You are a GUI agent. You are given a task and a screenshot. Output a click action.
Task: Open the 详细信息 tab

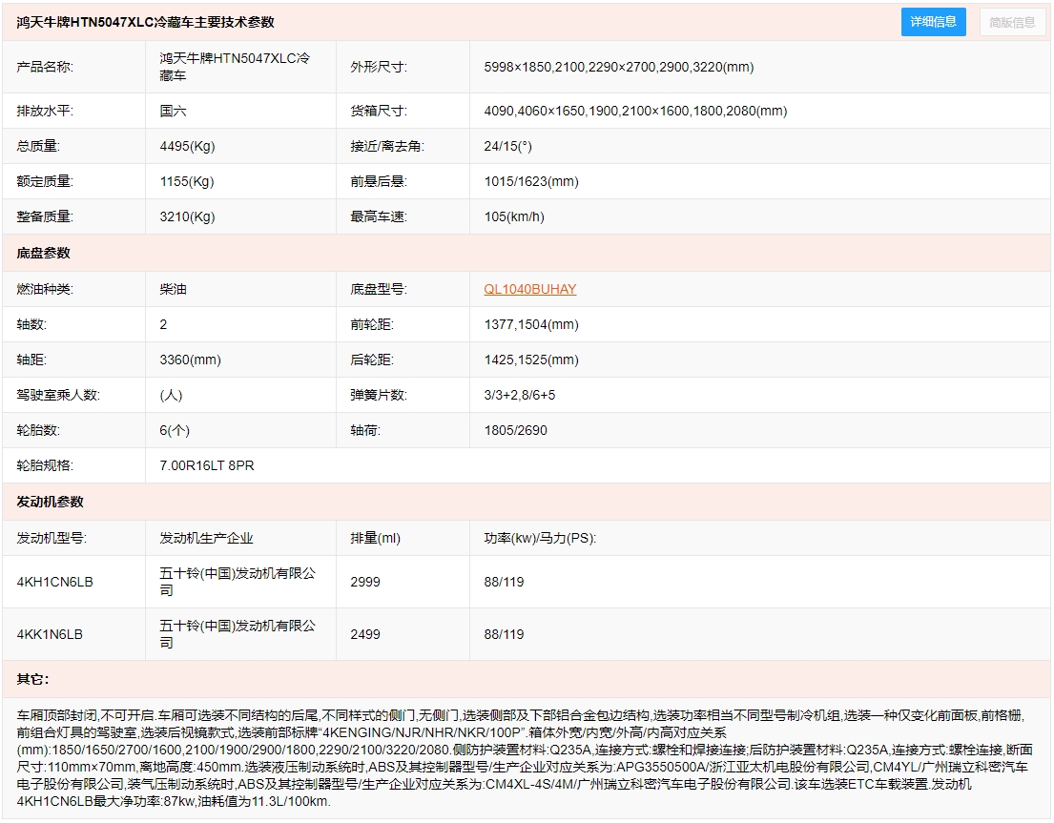[x=933, y=22]
